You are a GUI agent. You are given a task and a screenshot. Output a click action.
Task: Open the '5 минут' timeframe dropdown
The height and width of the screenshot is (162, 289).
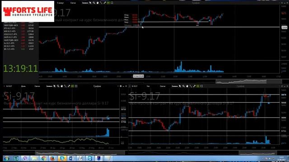(60, 3)
